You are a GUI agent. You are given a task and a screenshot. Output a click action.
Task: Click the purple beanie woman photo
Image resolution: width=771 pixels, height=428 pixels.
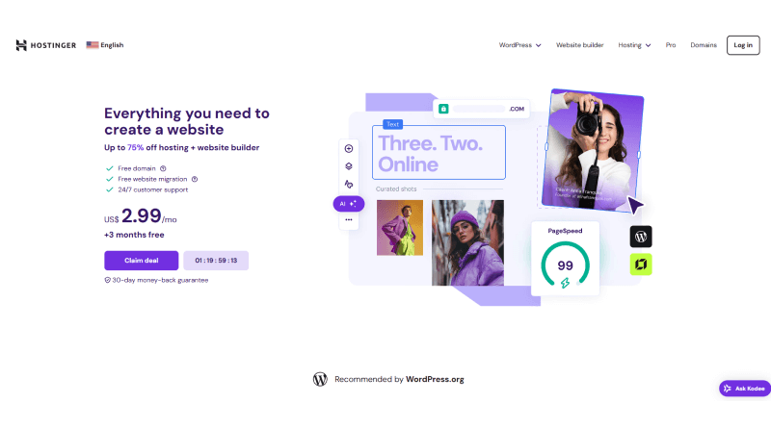pos(467,242)
